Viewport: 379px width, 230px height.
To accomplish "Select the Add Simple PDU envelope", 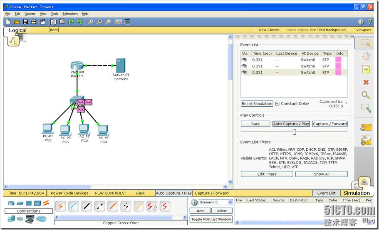I will tap(366, 127).
